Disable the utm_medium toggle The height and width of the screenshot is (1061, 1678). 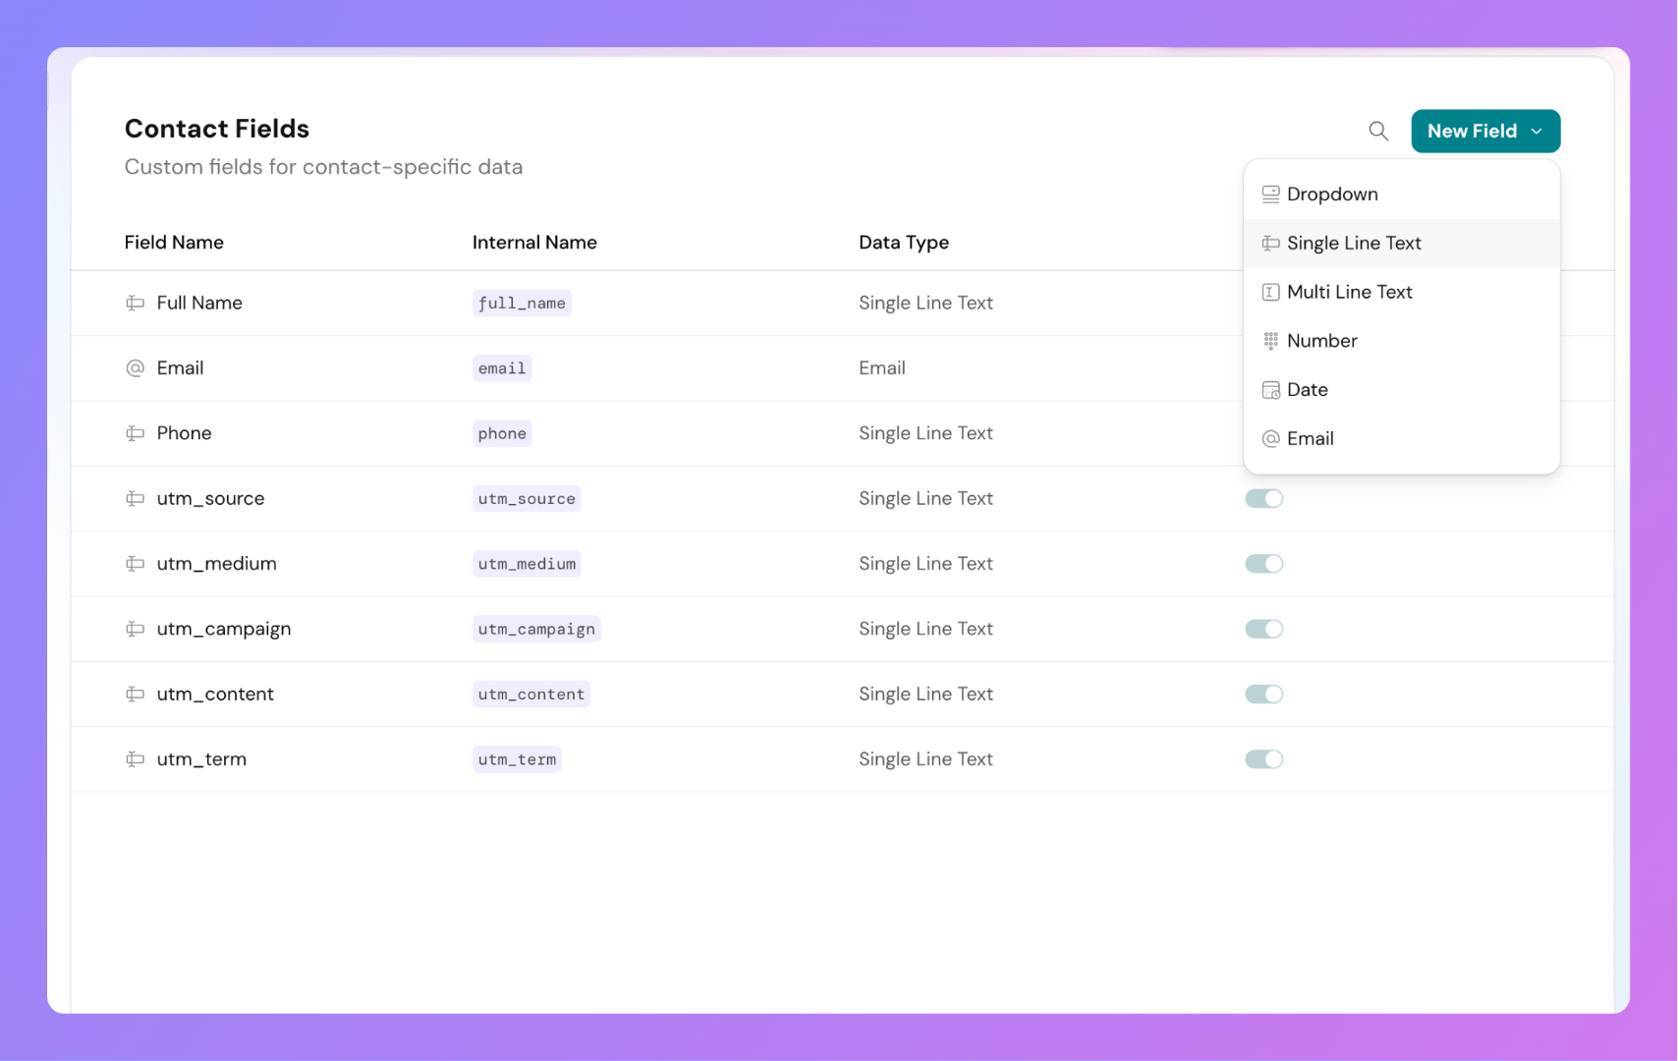1263,564
